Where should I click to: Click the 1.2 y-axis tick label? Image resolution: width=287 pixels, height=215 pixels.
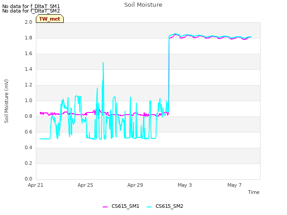point(28,85)
